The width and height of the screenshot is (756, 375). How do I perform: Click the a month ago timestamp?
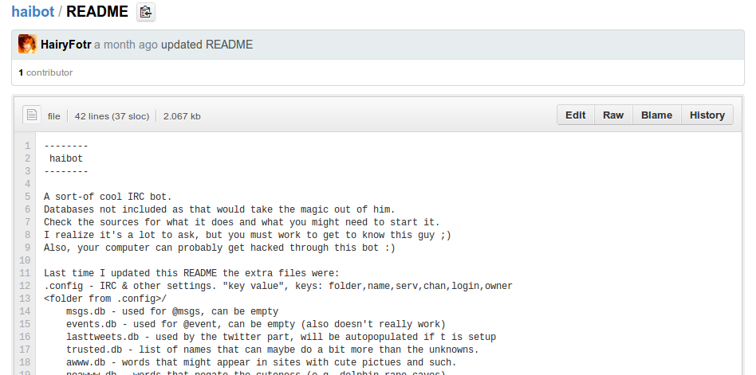tap(126, 45)
